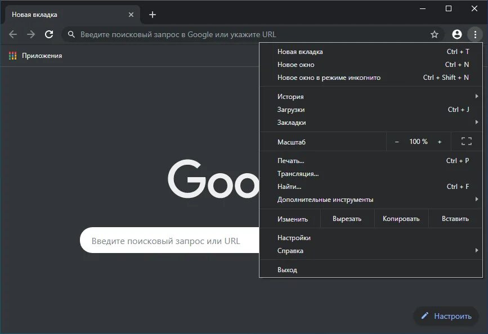Open Новое окно в режиме инкогнито

click(371, 78)
